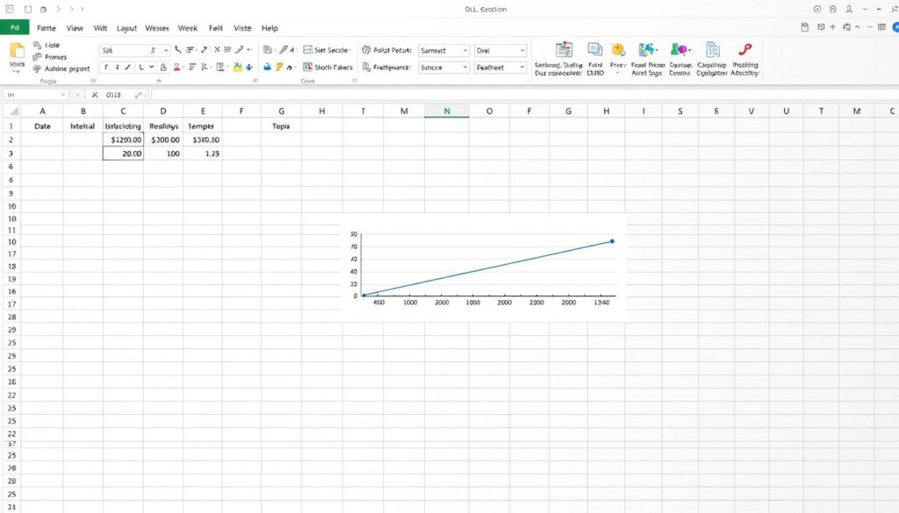Switch to the 'Wesces' ribbon tab
The image size is (899, 513).
156,28
